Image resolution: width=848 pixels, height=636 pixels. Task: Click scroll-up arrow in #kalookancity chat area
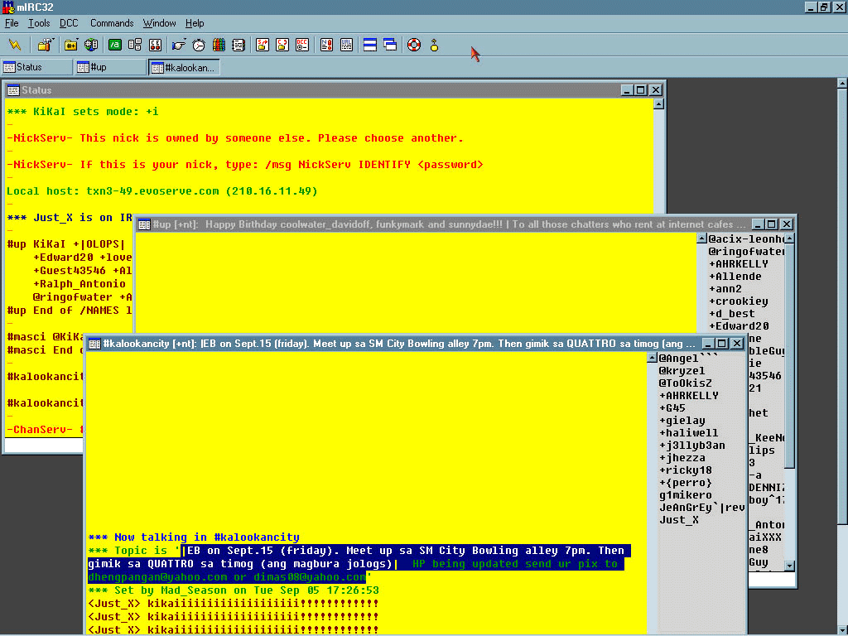coord(653,358)
